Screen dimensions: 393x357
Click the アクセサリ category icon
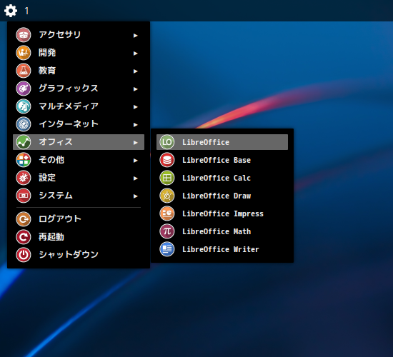[x=24, y=35]
